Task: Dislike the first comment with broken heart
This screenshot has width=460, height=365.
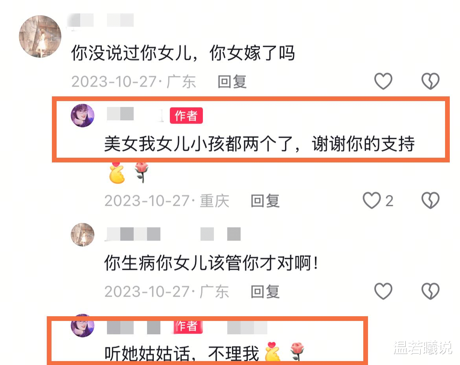Action: pyautogui.click(x=430, y=81)
